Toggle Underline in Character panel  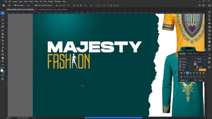click(x=200, y=73)
